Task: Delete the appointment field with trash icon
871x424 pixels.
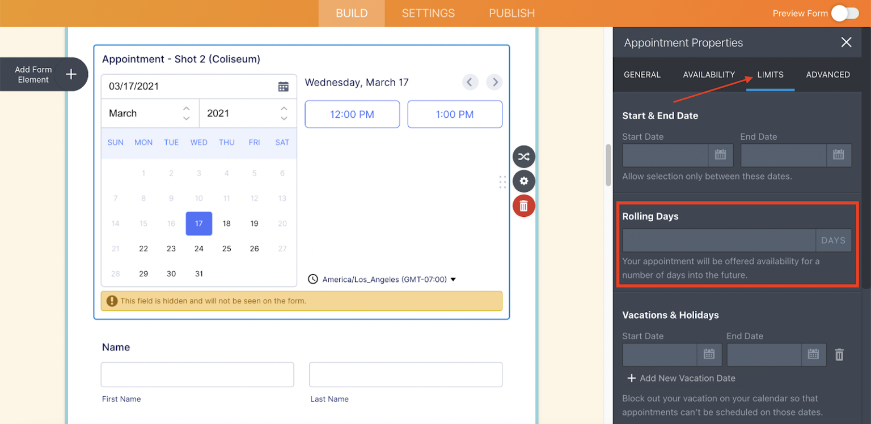Action: [523, 205]
